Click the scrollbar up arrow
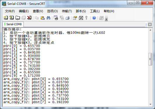 click(x=150, y=30)
